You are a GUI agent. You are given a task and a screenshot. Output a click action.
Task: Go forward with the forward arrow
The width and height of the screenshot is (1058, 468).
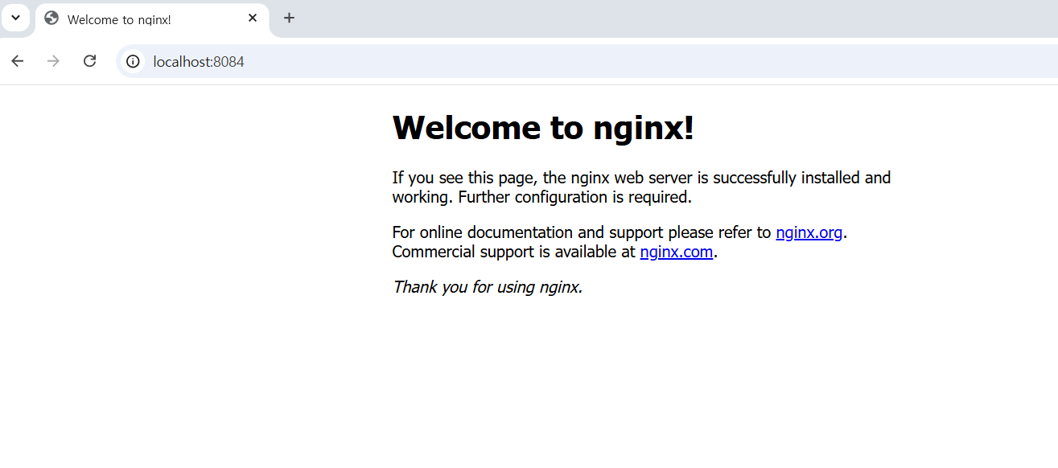[53, 61]
